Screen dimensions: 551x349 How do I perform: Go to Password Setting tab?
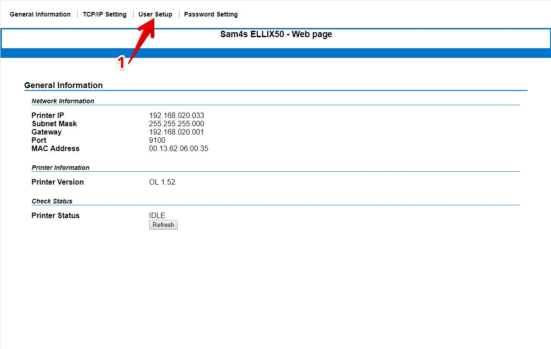[x=211, y=14]
